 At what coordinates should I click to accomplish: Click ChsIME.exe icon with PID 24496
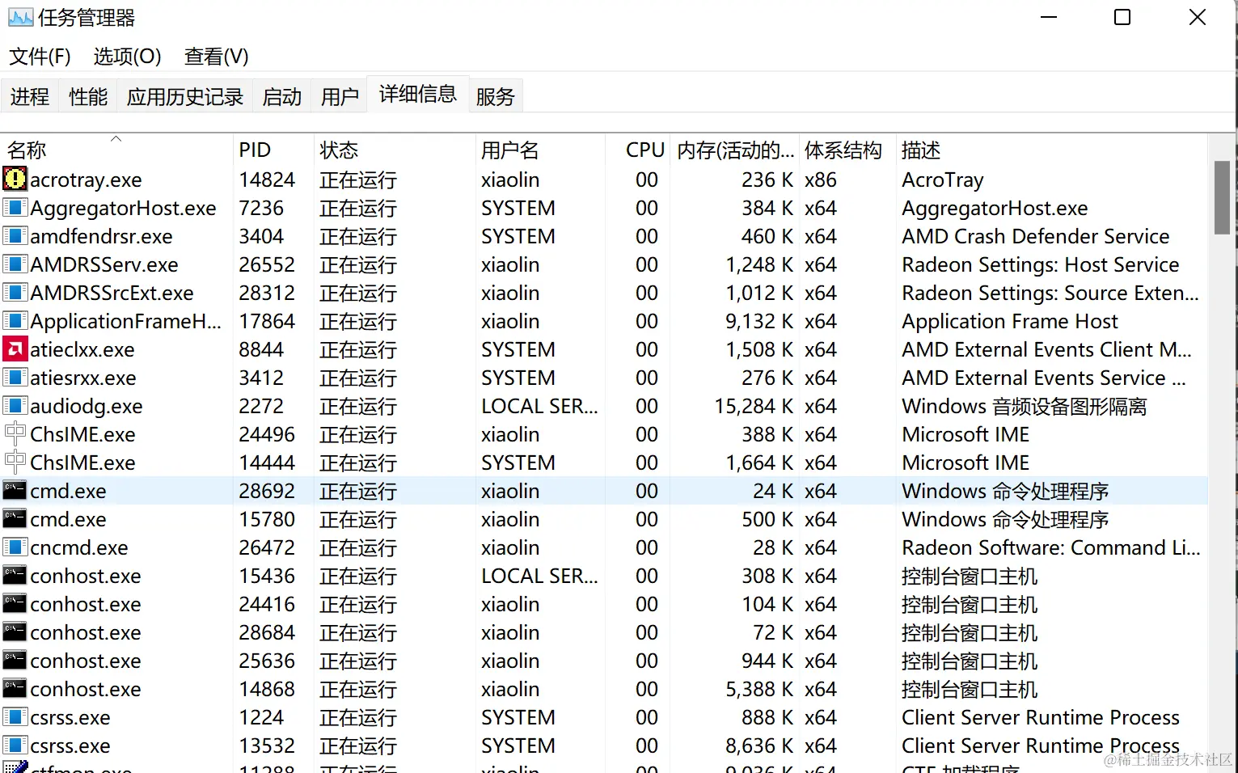(x=15, y=434)
